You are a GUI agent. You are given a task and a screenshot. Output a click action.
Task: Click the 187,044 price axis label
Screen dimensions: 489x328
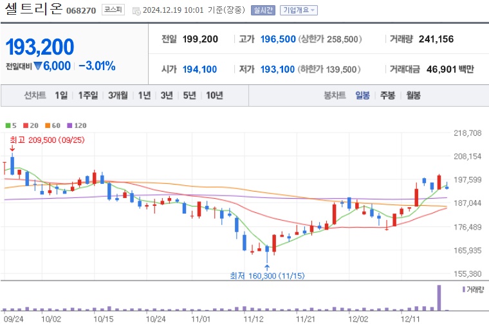468,203
